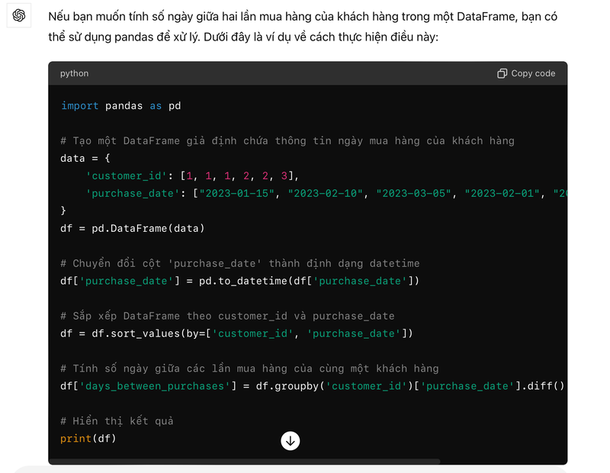610x473 pixels.
Task: Click the "2023-03-05" date string
Action: (x=413, y=193)
